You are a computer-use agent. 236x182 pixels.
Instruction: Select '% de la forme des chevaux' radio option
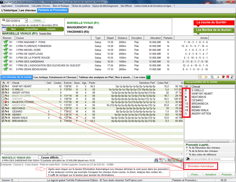187,151
